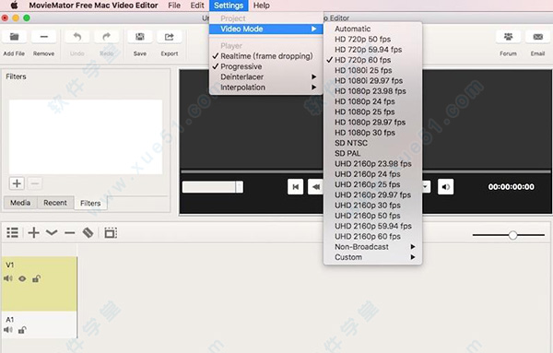Switch to the Recent tab
Viewport: 553px width, 353px height.
55,203
